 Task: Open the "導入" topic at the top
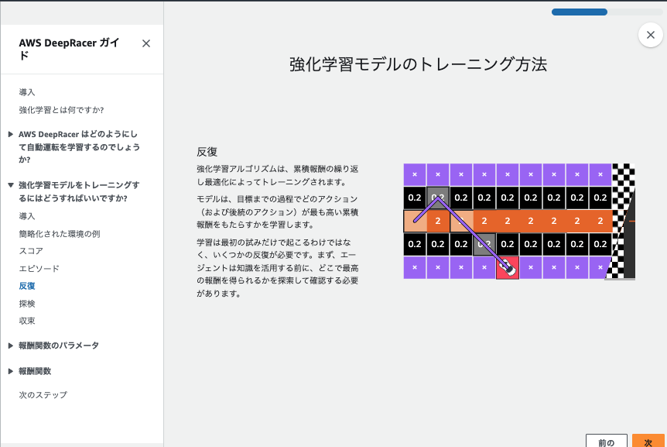click(x=26, y=92)
